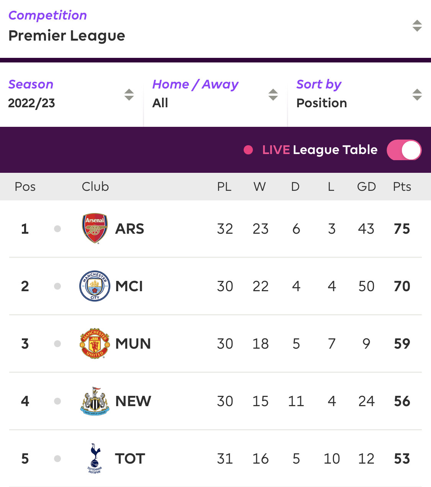431x487 pixels.
Task: Click the Club column header
Action: [95, 187]
